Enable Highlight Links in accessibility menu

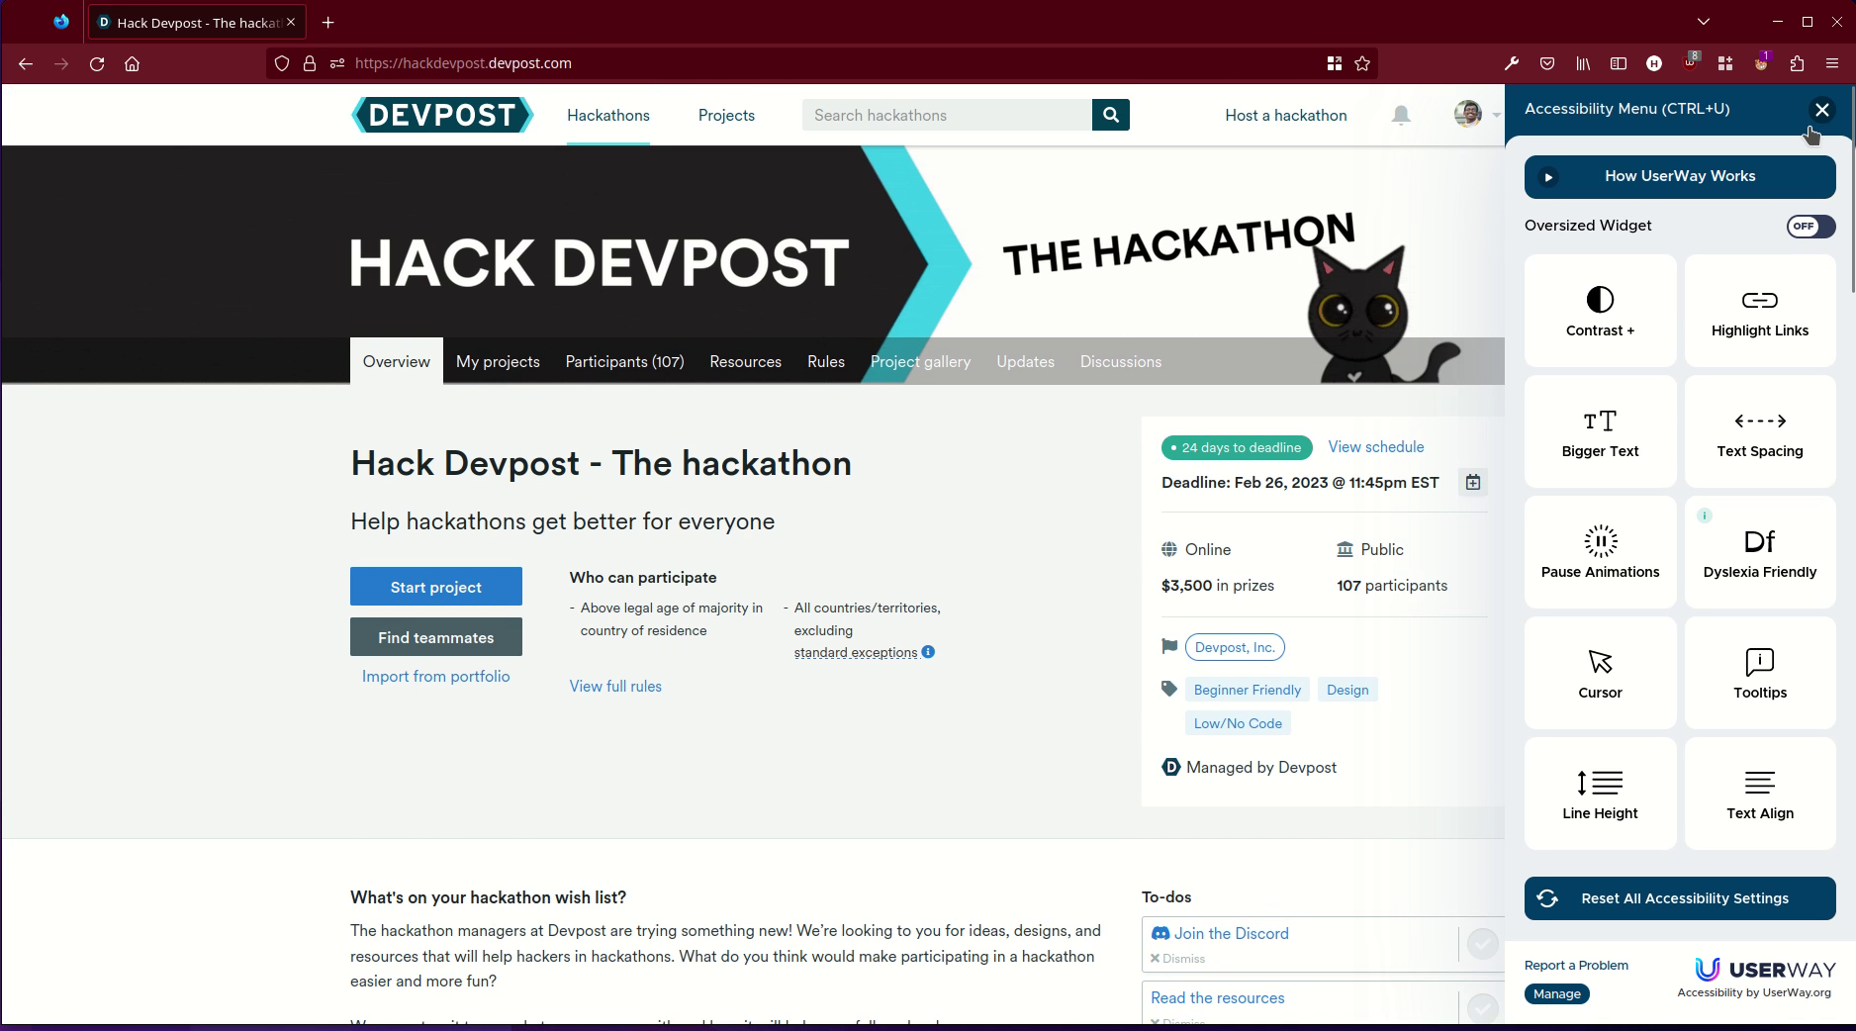1760,311
